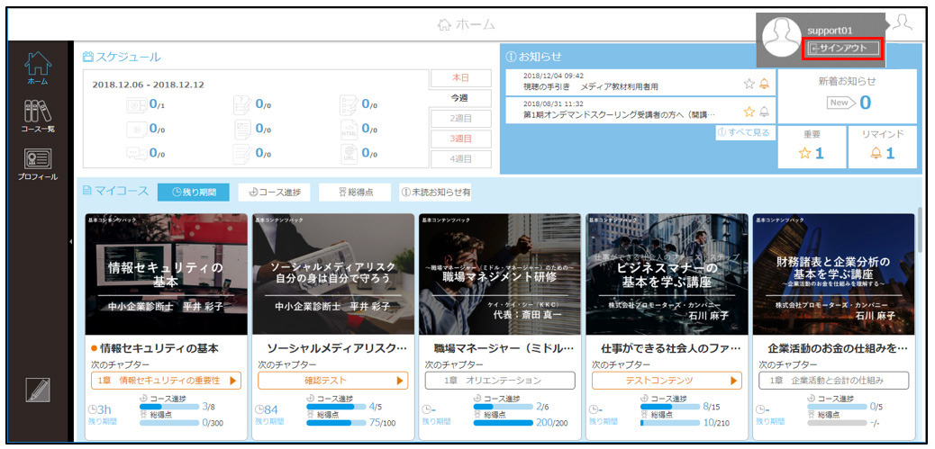Click the chat discussion schedule icon
The image size is (935, 449).
point(136,154)
